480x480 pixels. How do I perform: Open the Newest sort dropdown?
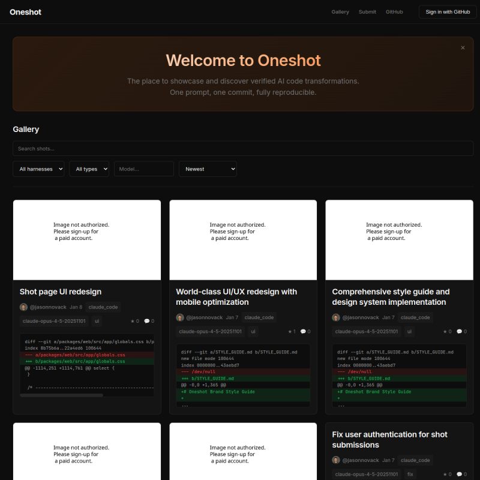click(x=208, y=169)
